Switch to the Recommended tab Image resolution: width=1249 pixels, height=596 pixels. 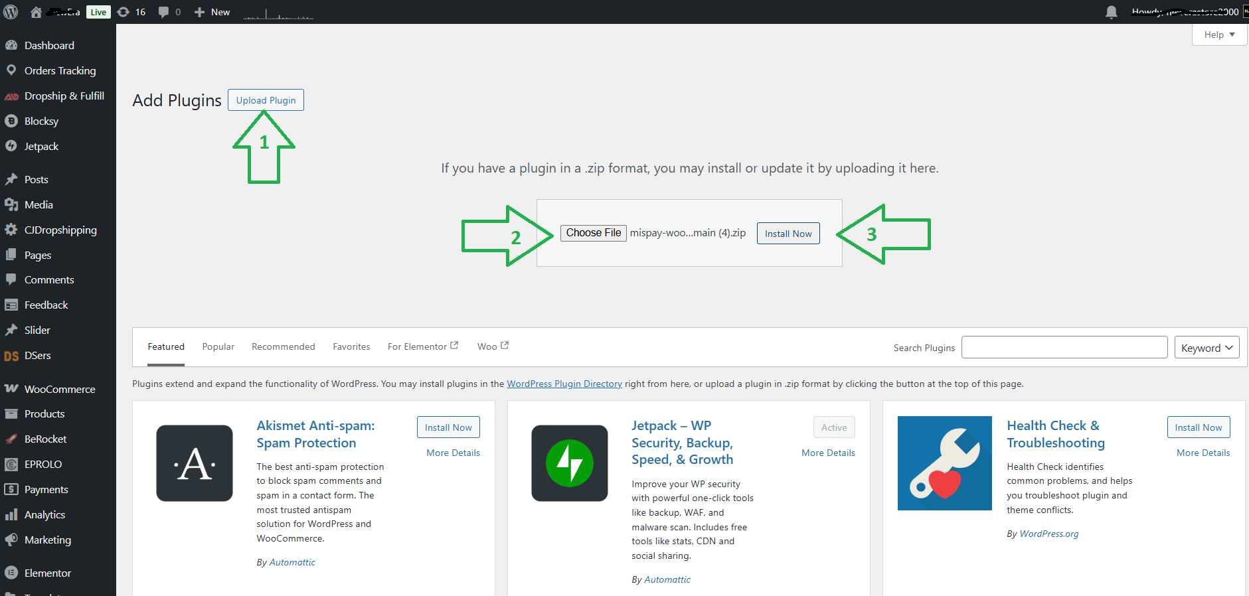[x=284, y=346]
